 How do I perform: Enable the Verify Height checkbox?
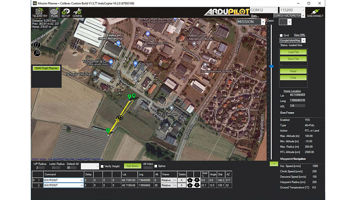pyautogui.click(x=102, y=166)
